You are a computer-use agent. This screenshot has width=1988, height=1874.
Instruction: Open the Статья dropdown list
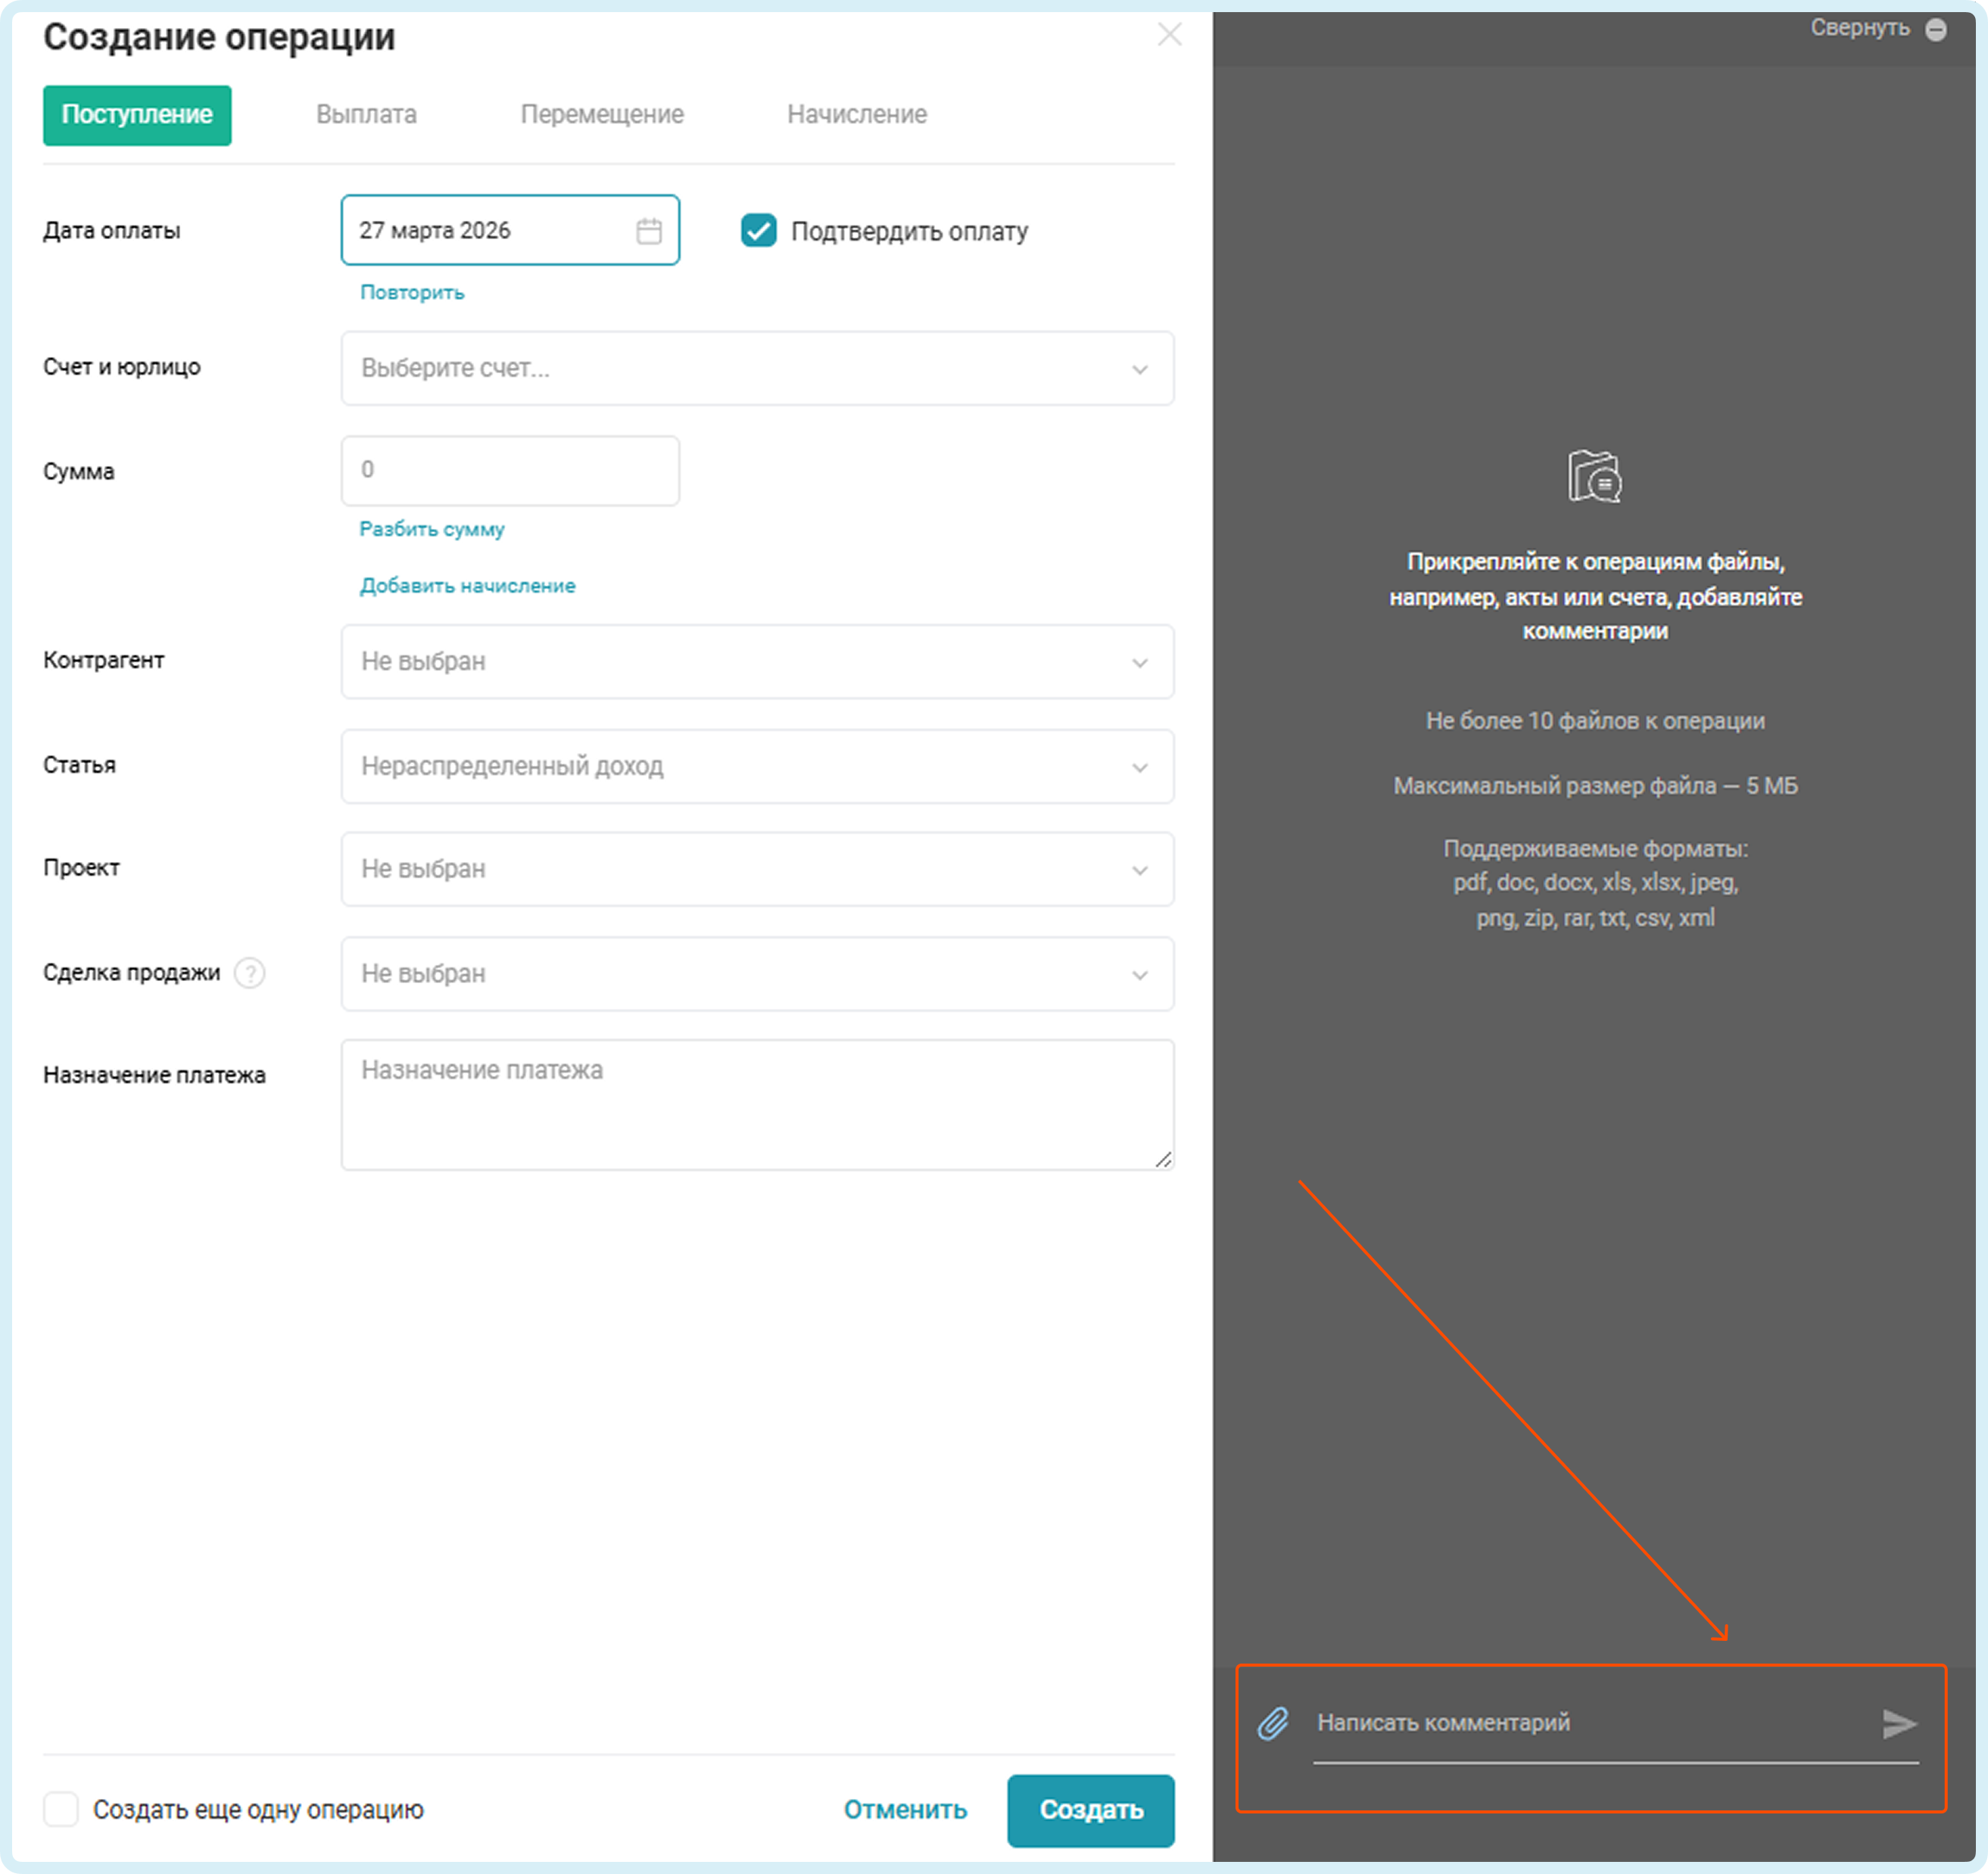pos(757,766)
